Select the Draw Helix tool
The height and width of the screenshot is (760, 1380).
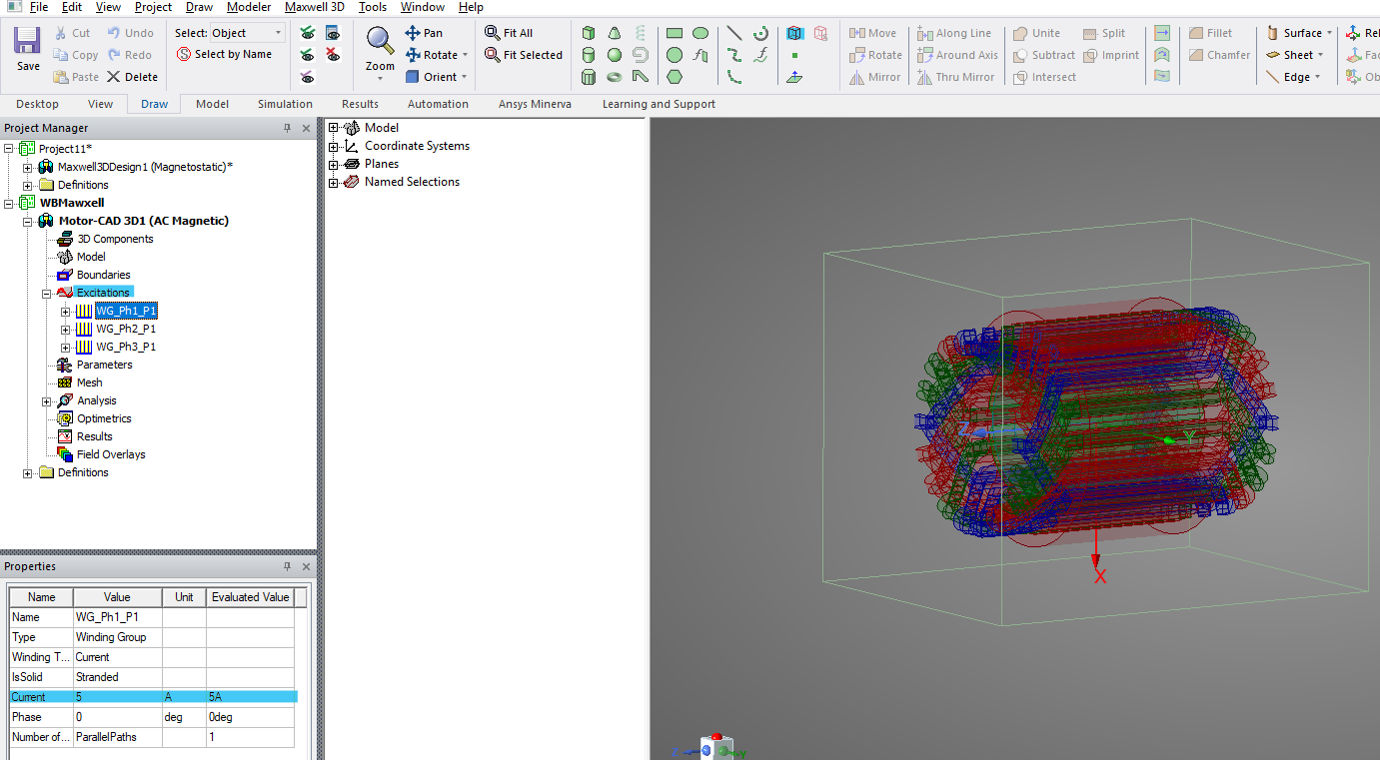[640, 33]
